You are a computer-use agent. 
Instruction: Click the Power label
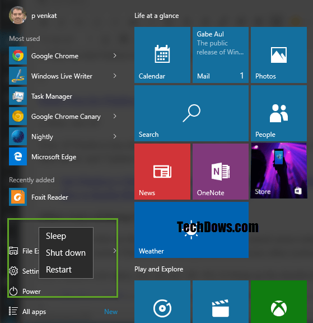click(31, 292)
